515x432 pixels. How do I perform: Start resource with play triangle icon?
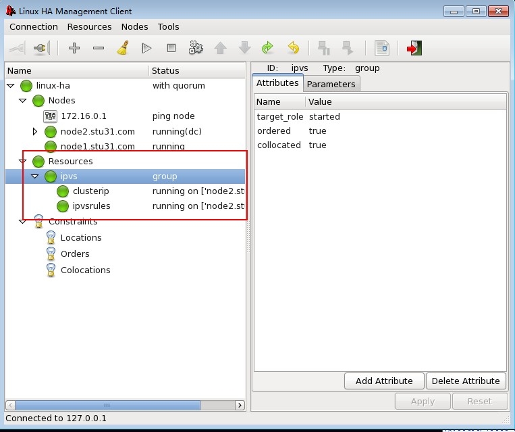click(146, 48)
